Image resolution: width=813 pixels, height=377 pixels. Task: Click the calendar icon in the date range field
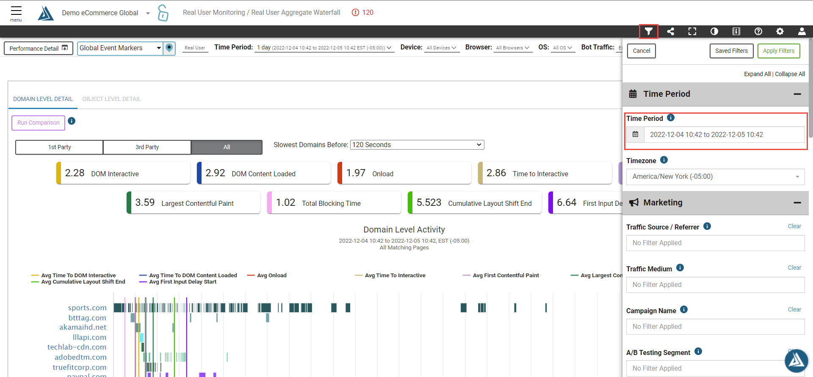click(636, 134)
